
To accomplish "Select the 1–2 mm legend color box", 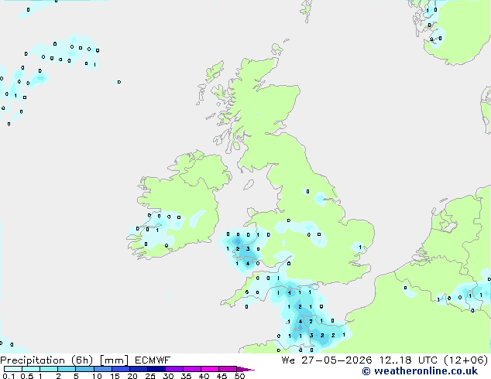I will [49, 369].
